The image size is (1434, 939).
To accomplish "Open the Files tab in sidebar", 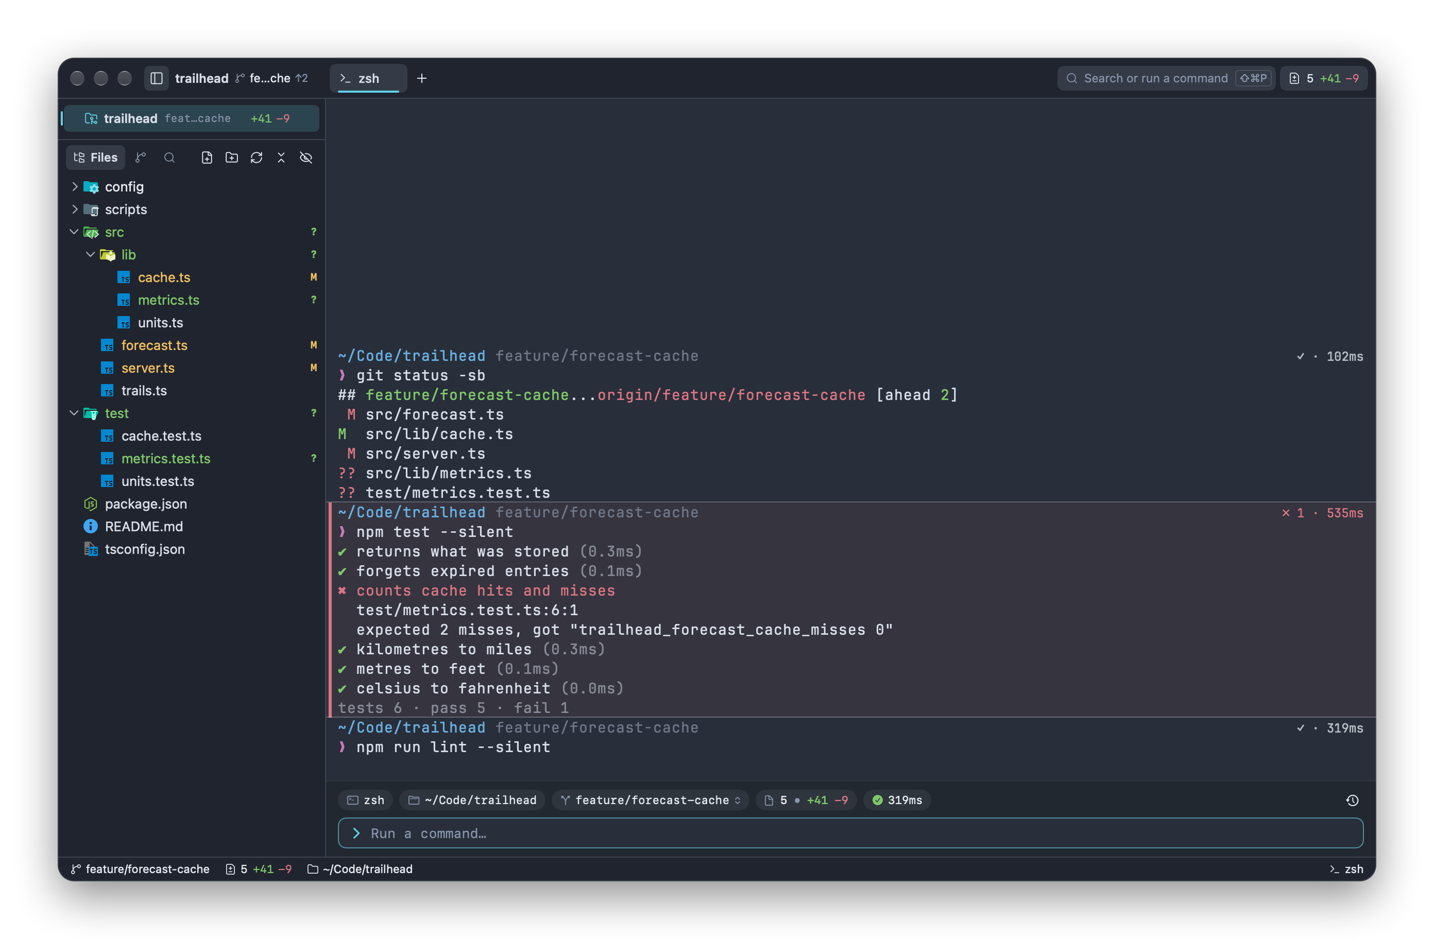I will click(x=95, y=158).
